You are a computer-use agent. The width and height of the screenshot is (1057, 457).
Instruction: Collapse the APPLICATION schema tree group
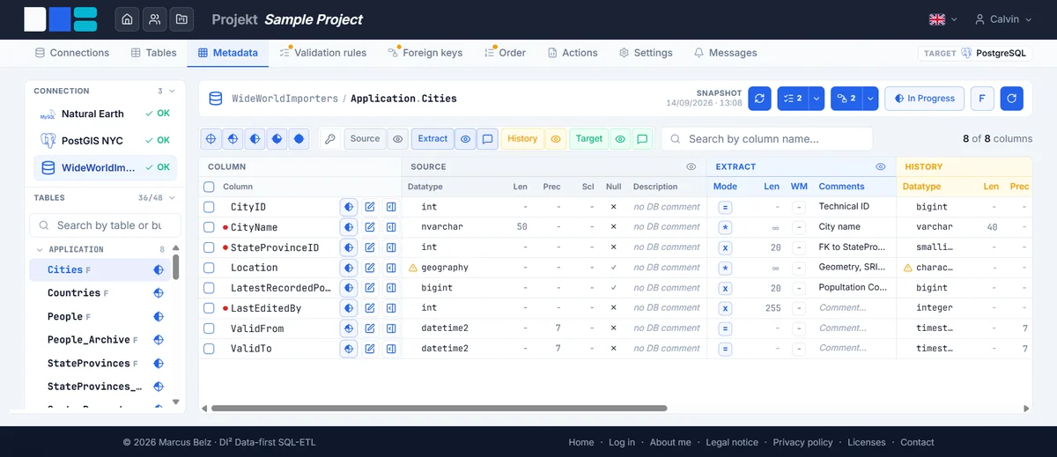[40, 250]
